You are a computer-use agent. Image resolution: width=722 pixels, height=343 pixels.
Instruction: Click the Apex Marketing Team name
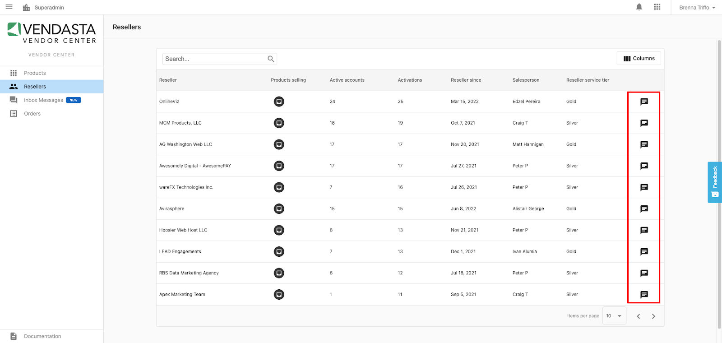182,294
